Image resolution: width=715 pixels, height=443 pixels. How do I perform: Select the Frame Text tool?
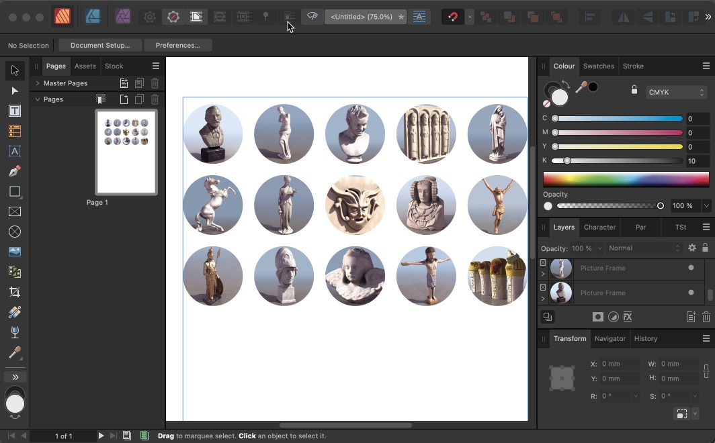15,111
